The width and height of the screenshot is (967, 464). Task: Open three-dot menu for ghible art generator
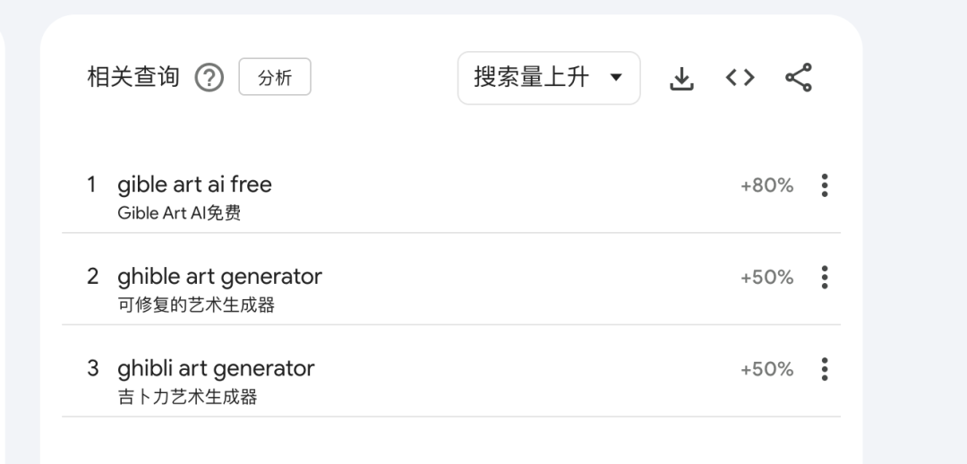(825, 277)
